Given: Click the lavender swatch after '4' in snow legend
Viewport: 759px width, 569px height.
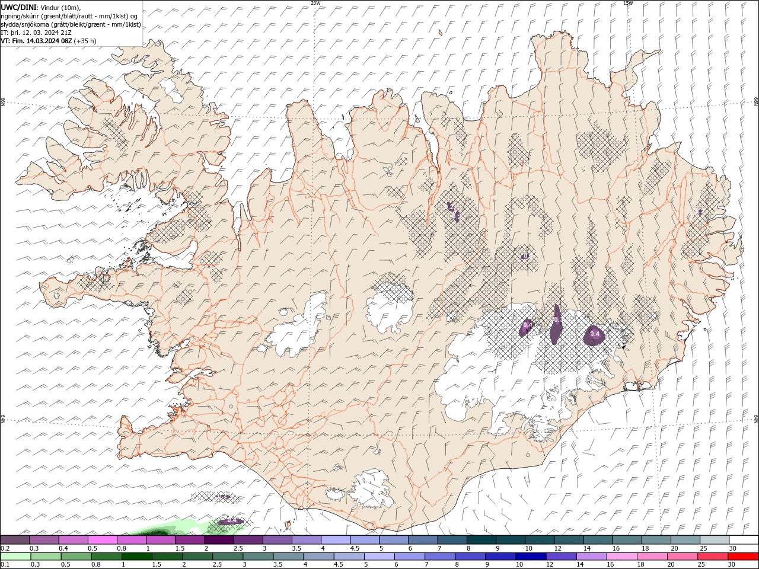Looking at the screenshot, I should click(335, 540).
